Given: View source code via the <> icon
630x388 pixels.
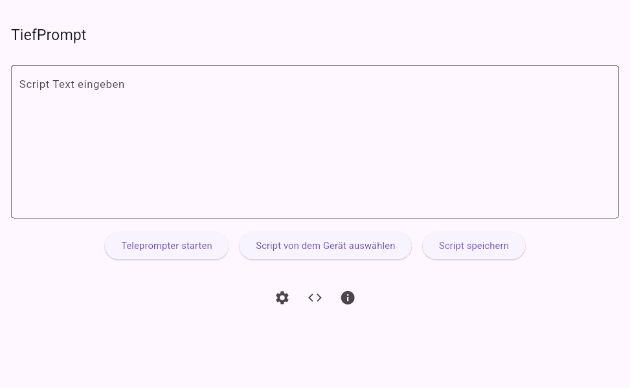Looking at the screenshot, I should click(x=315, y=297).
